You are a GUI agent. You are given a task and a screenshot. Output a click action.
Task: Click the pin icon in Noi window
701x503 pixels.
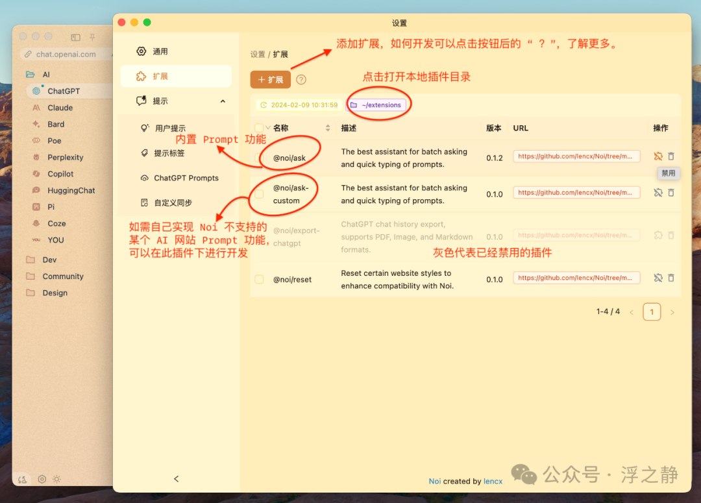[92, 37]
